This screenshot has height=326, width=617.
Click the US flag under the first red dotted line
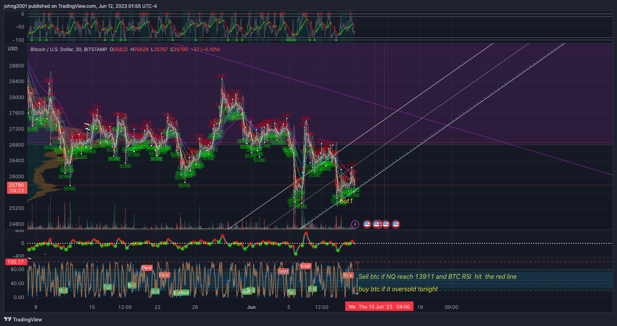coord(376,224)
